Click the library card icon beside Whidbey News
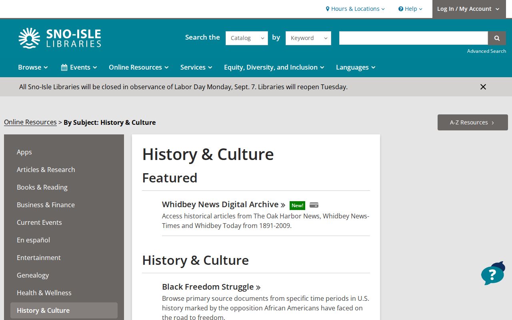Screen dimensions: 512x320 314,205
